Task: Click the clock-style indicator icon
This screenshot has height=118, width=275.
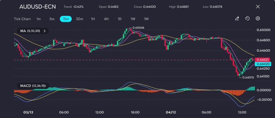Action: (x=247, y=19)
